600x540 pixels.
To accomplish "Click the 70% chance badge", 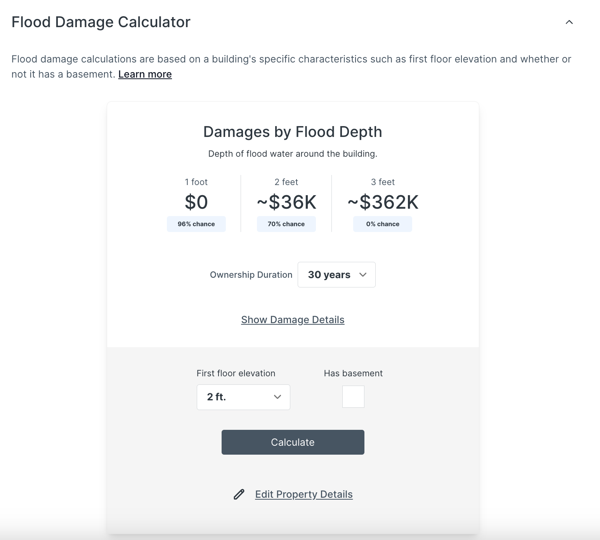I will [x=286, y=224].
